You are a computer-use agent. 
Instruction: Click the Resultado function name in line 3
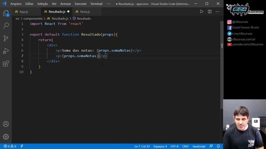tap(91, 34)
